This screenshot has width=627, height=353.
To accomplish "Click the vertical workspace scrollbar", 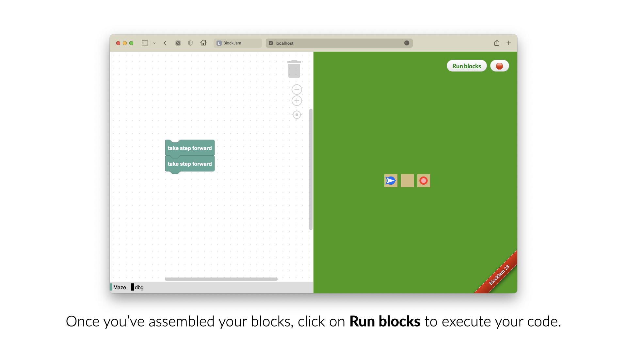I will 311,169.
